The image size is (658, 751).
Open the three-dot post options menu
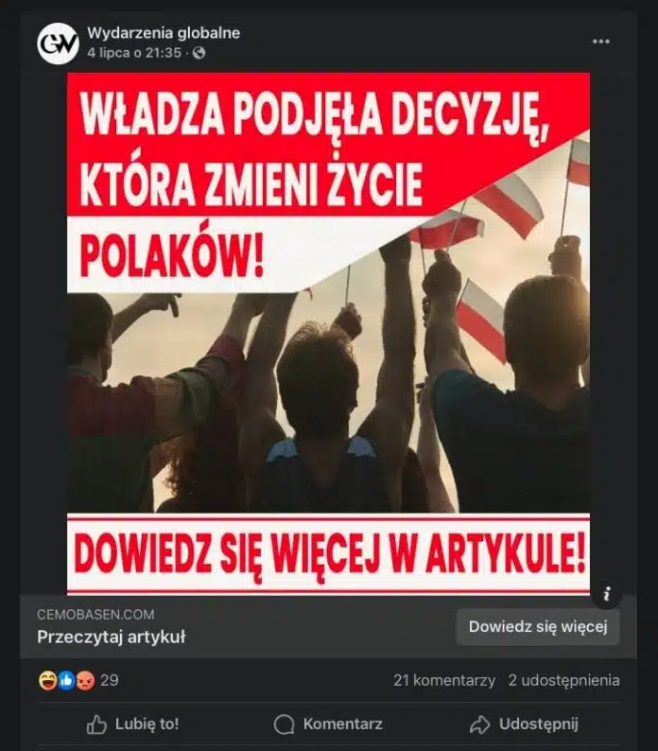[x=600, y=42]
